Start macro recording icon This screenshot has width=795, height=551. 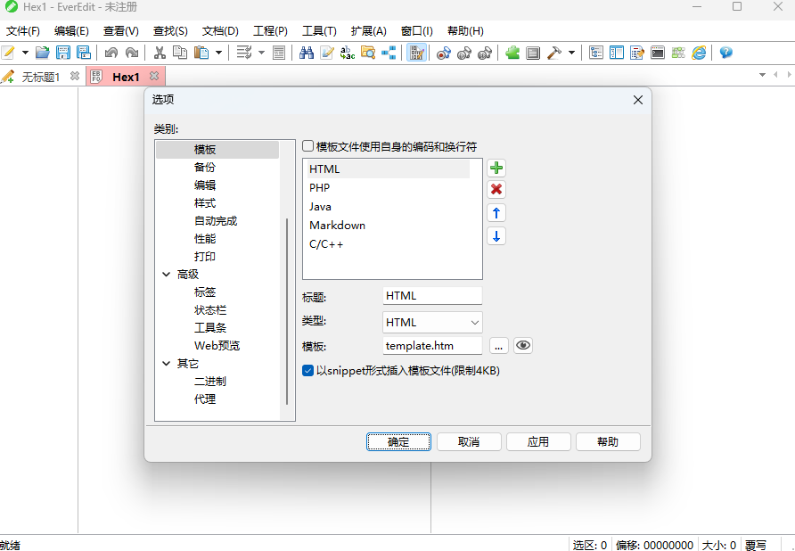(x=443, y=53)
